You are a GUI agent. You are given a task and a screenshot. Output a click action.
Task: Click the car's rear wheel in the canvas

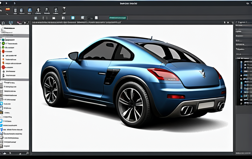133,104
